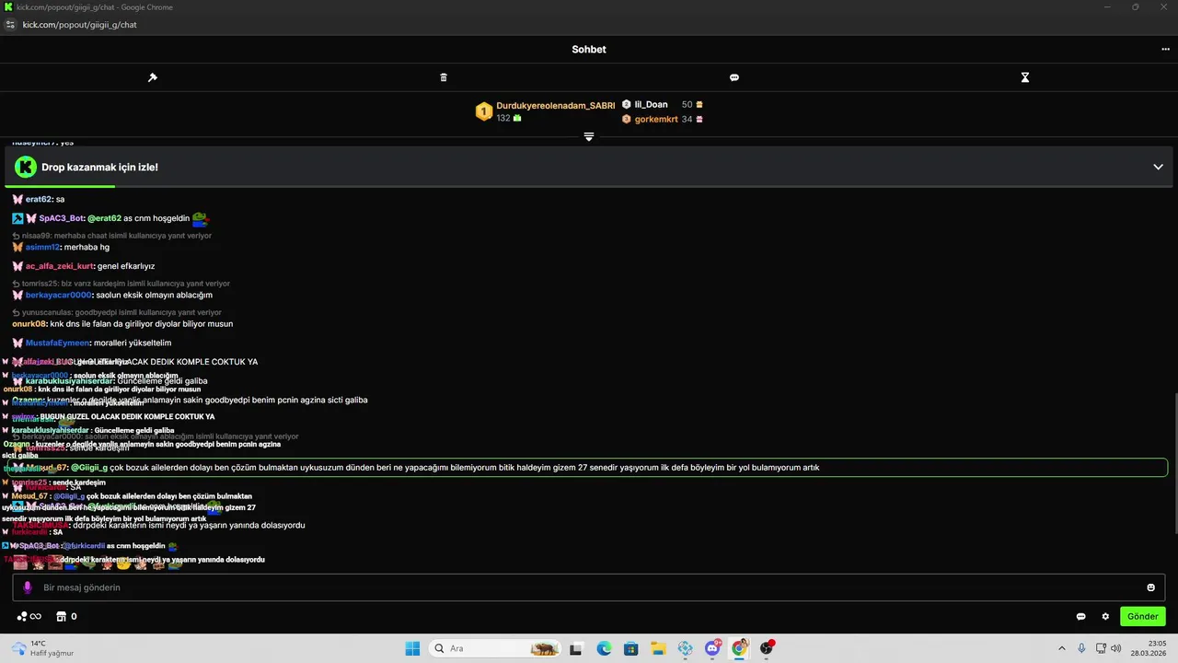This screenshot has height=663, width=1178.
Task: Click the Gönder send button
Action: pos(1142,616)
